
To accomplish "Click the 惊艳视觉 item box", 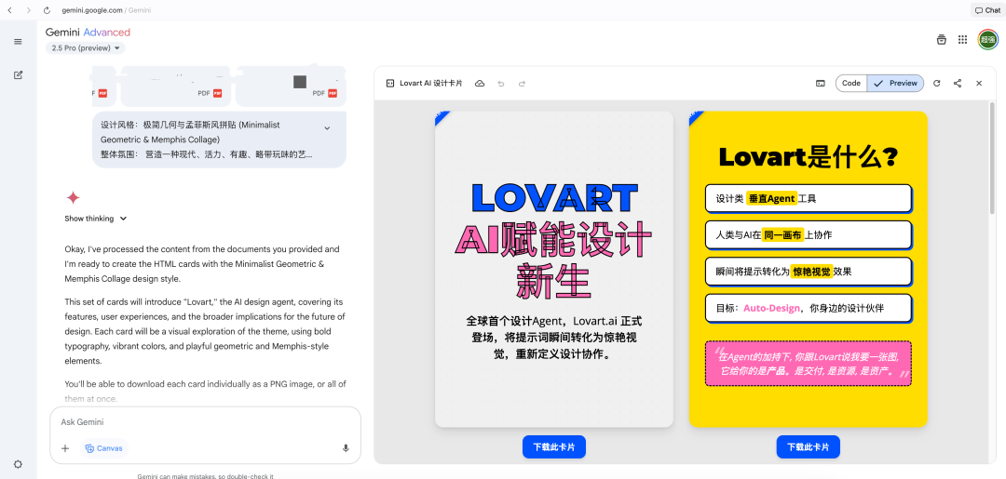I will [808, 272].
